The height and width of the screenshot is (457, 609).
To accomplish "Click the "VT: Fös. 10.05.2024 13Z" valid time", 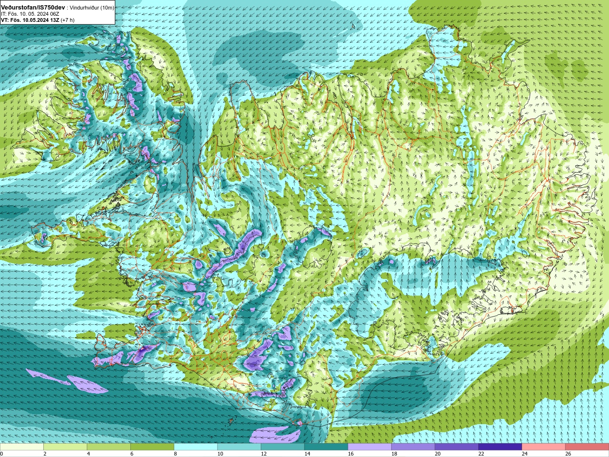I will pos(30,20).
